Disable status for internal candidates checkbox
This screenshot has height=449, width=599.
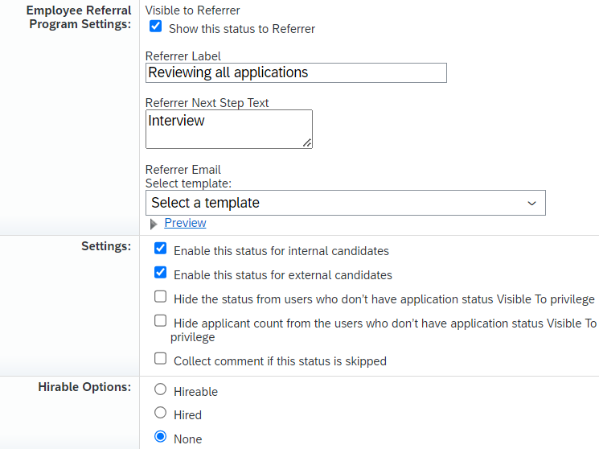click(161, 249)
